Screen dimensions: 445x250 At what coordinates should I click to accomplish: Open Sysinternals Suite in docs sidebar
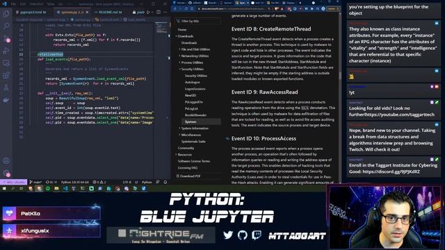pos(193,141)
